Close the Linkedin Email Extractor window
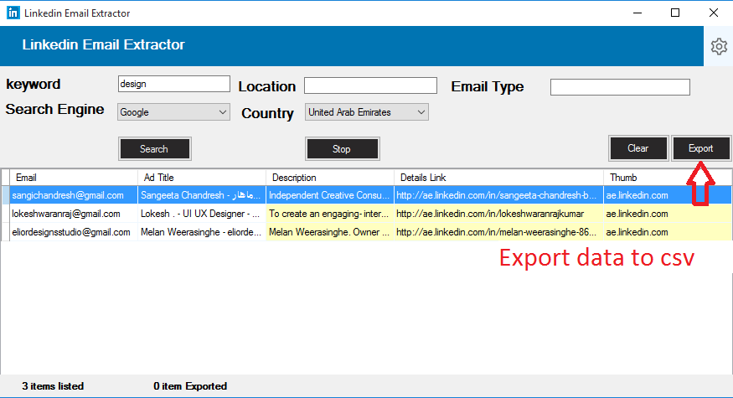This screenshot has height=398, width=733. (714, 13)
